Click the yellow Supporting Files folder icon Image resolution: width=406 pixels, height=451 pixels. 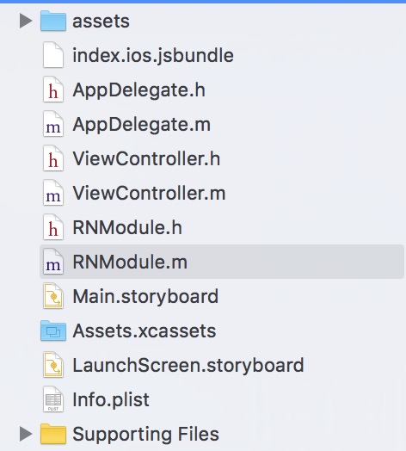(53, 434)
